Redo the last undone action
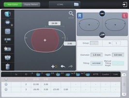 (x=71, y=66)
